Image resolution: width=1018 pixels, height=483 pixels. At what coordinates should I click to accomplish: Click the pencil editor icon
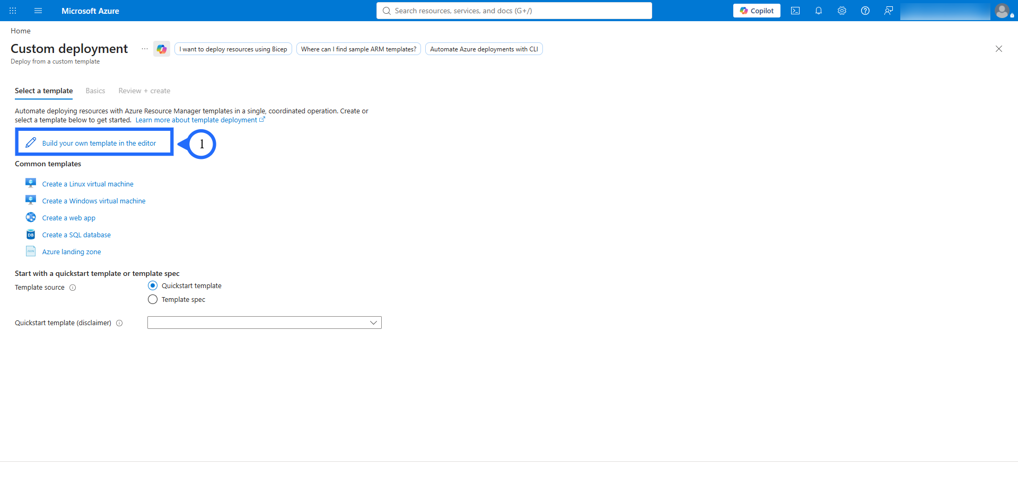(31, 143)
